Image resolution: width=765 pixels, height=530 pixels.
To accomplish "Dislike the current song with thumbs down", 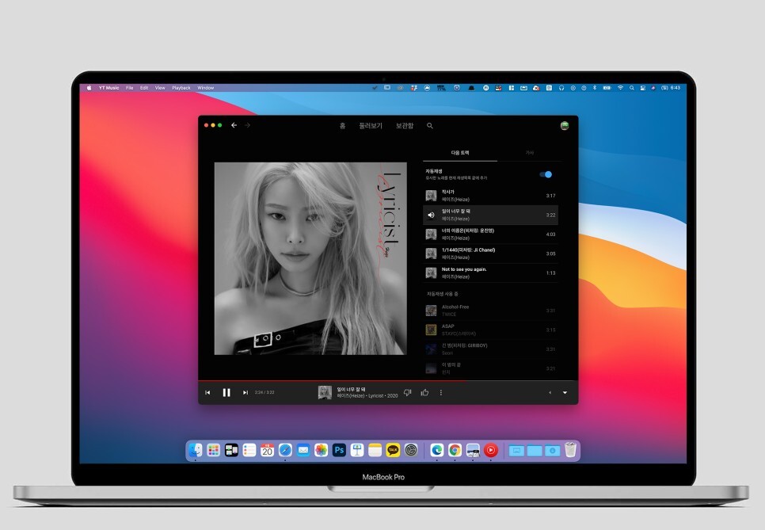I will click(407, 392).
